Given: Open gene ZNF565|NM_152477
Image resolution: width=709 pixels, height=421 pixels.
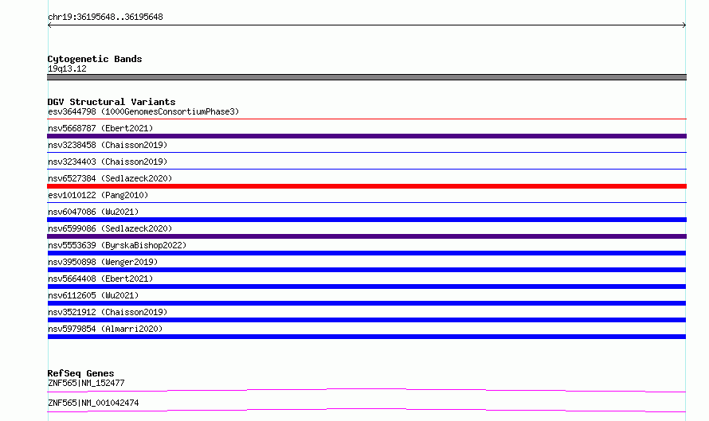Looking at the screenshot, I should pos(86,383).
